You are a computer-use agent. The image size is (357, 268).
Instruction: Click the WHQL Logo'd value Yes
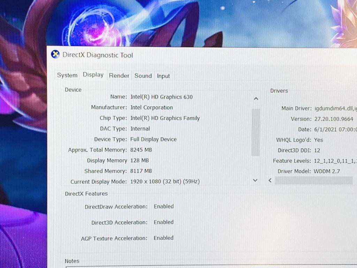click(319, 140)
